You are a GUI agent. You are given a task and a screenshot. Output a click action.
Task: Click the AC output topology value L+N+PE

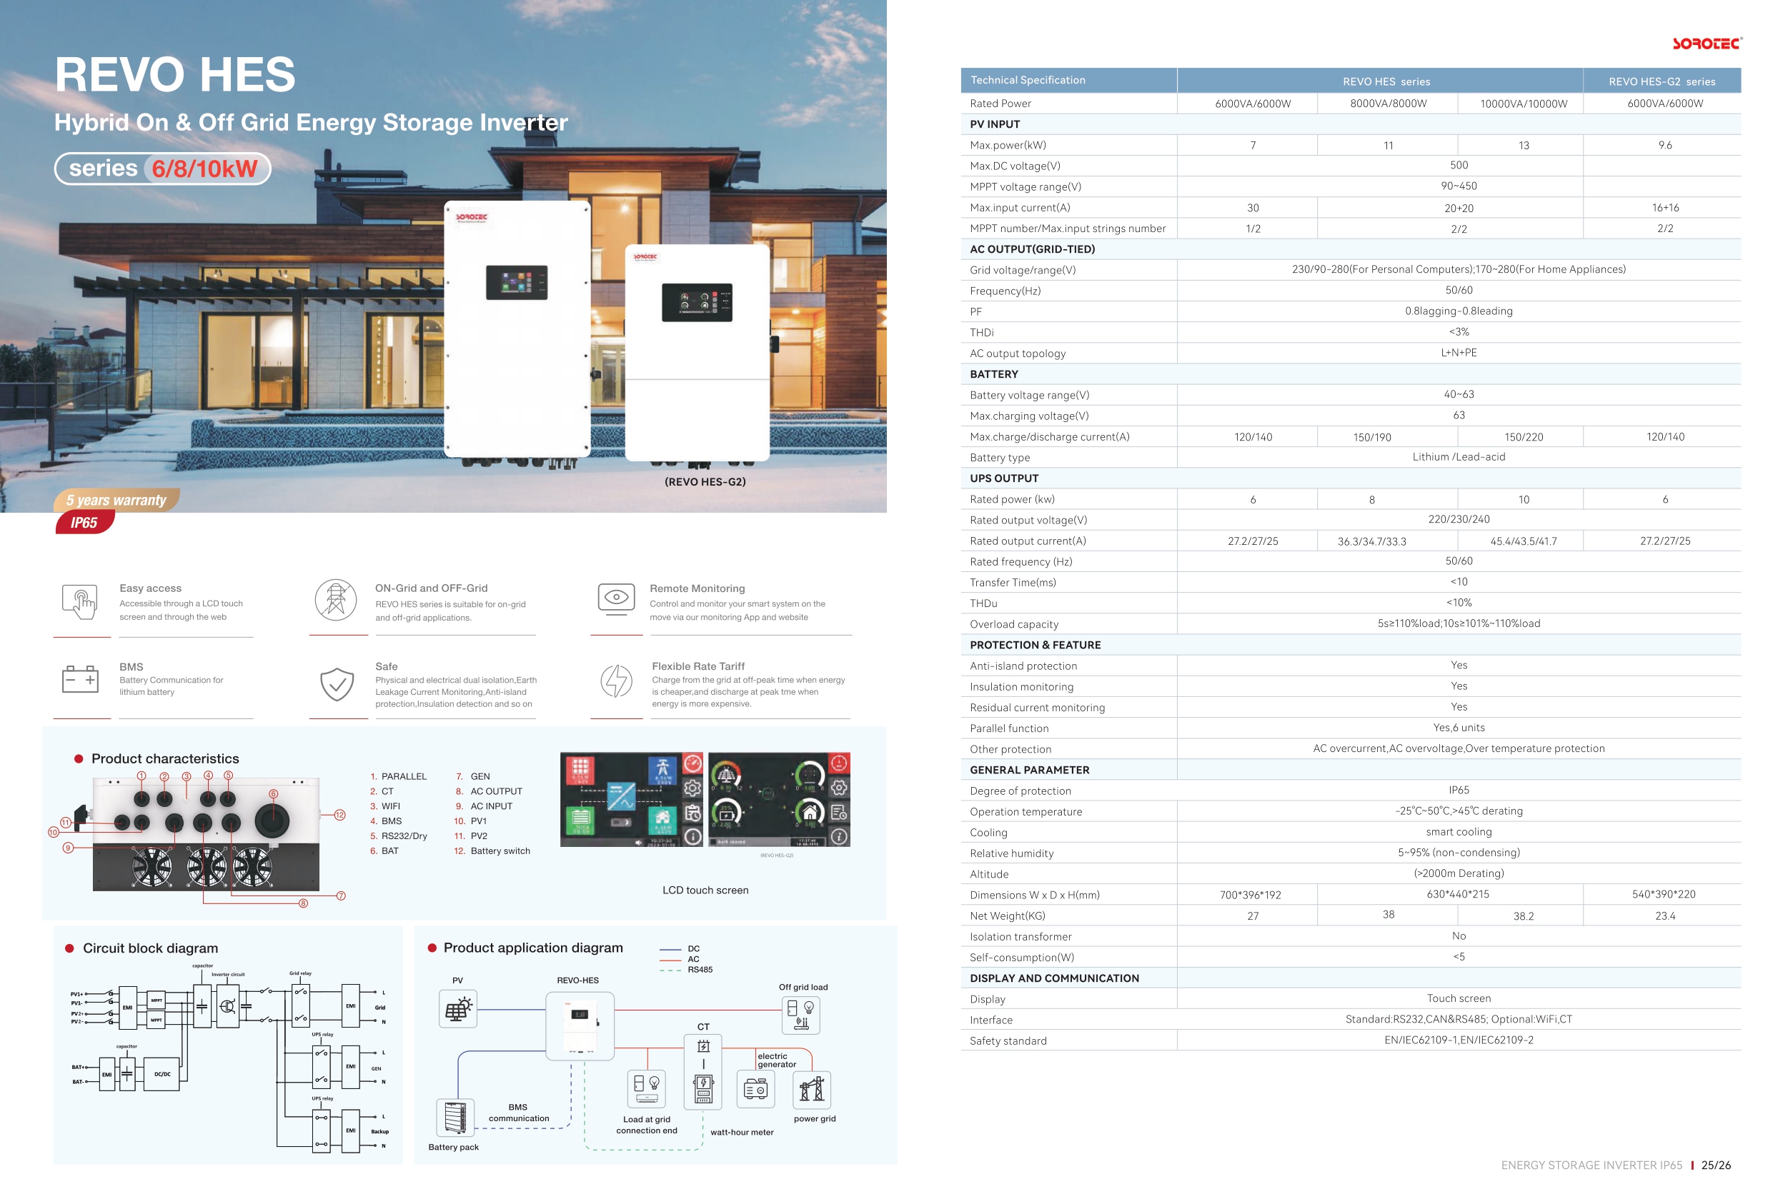coord(1459,353)
